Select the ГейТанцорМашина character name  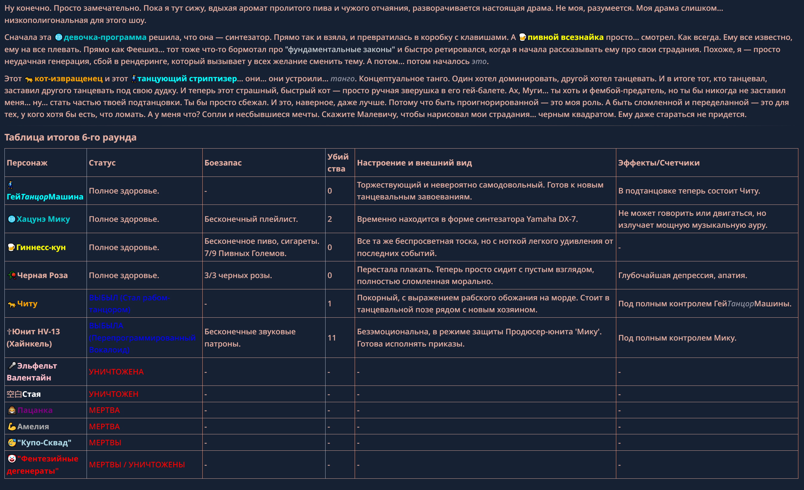(x=45, y=197)
